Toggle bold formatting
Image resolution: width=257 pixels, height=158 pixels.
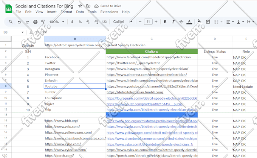click(165, 22)
